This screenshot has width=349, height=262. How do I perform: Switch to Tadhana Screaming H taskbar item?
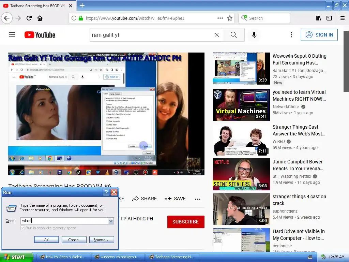click(x=172, y=257)
